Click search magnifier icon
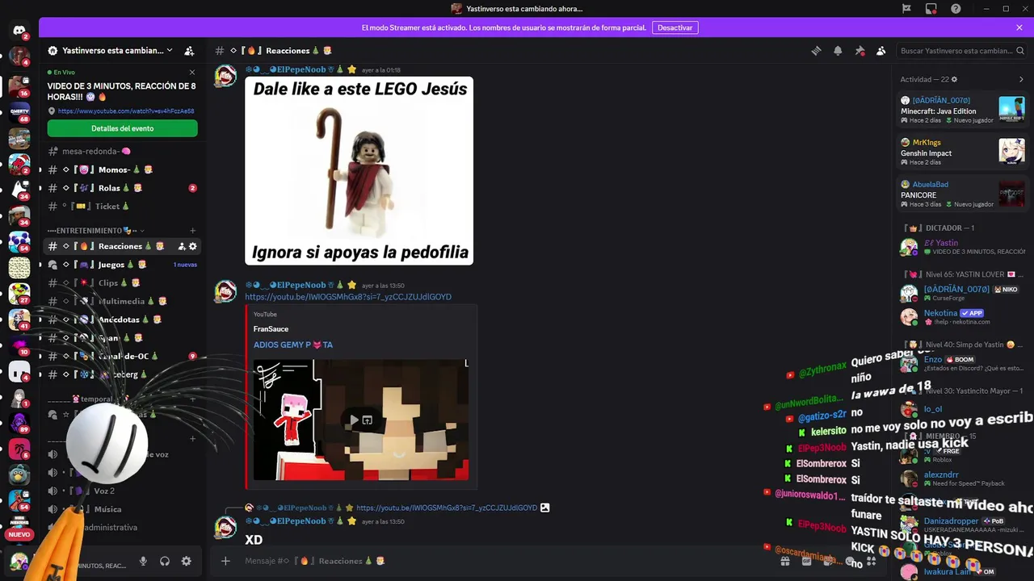This screenshot has width=1034, height=581. (1020, 51)
